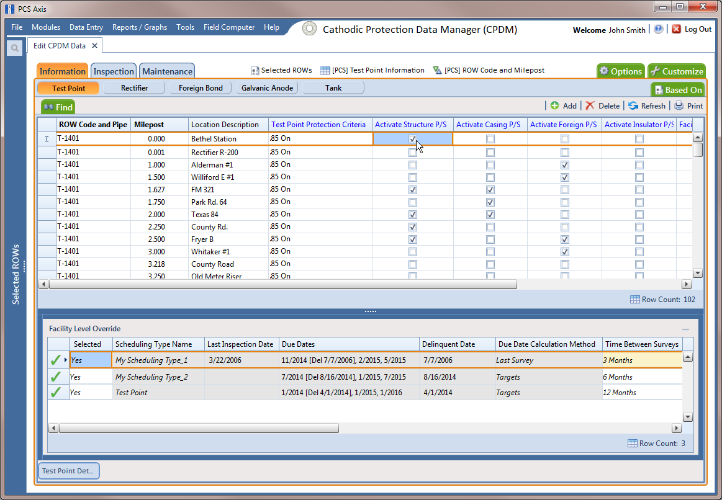Image resolution: width=722 pixels, height=500 pixels.
Task: Open the Data Entry menu
Action: pyautogui.click(x=86, y=27)
